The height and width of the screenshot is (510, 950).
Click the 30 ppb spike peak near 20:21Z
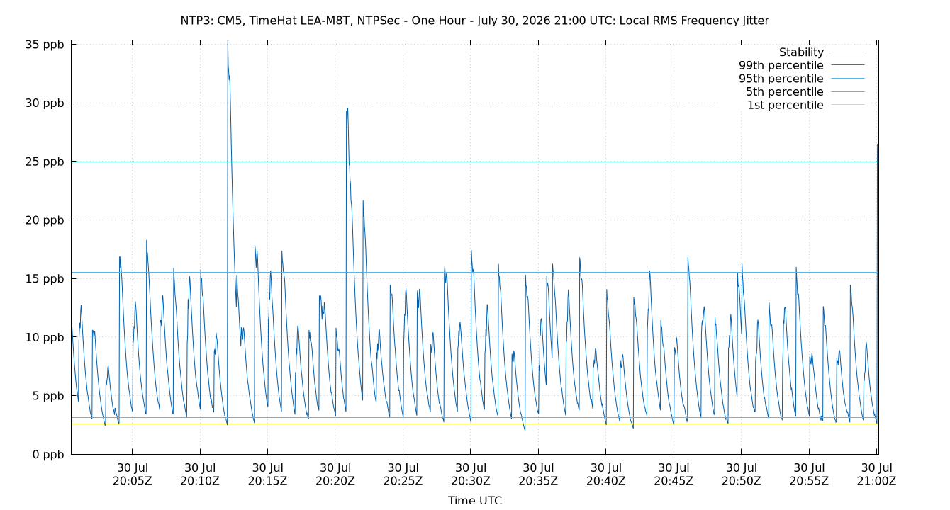(x=347, y=108)
